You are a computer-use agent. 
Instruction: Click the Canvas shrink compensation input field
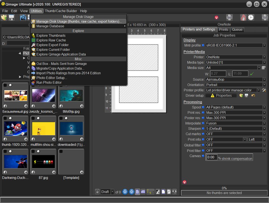(212, 157)
